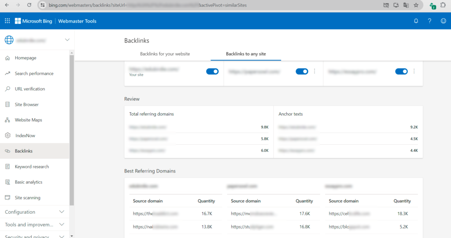Reload the page in the browser
This screenshot has height=238, width=451.
pyautogui.click(x=29, y=5)
